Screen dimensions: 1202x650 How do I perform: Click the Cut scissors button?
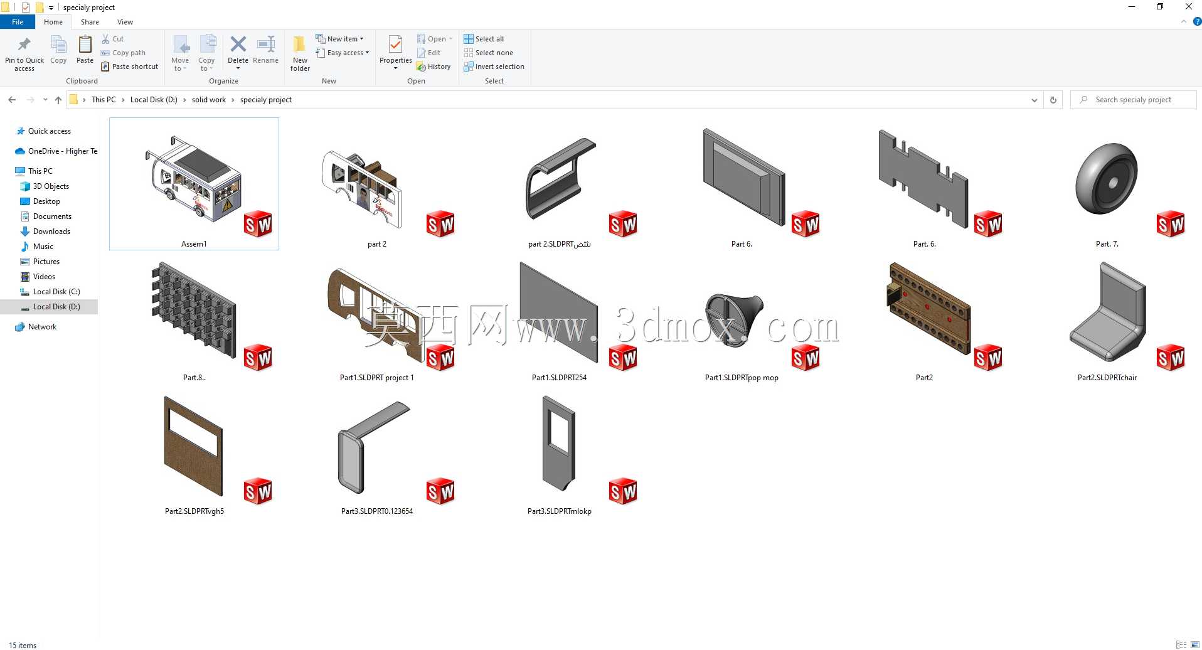[x=113, y=39]
